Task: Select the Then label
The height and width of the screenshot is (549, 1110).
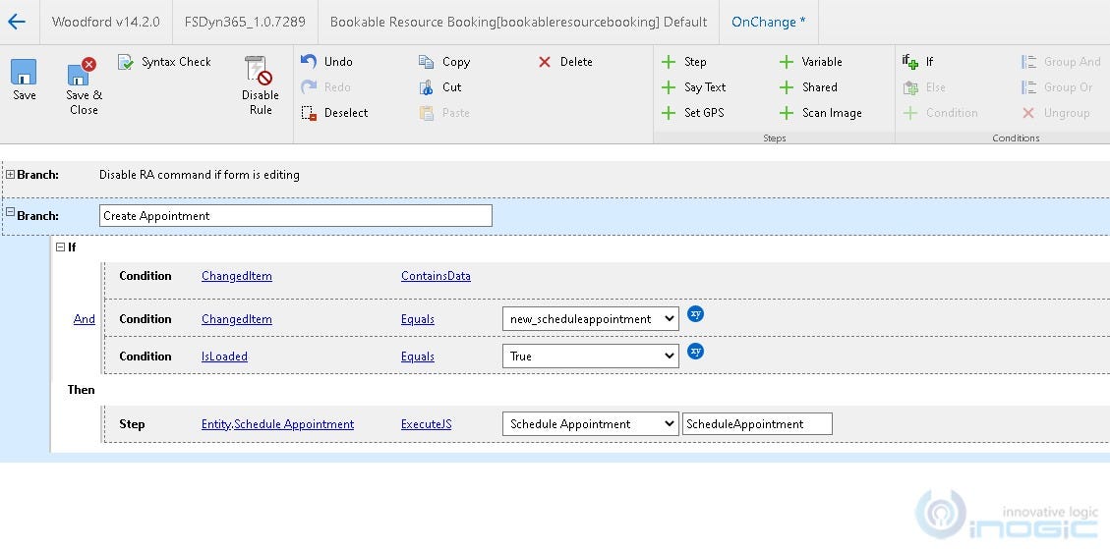Action: click(81, 389)
